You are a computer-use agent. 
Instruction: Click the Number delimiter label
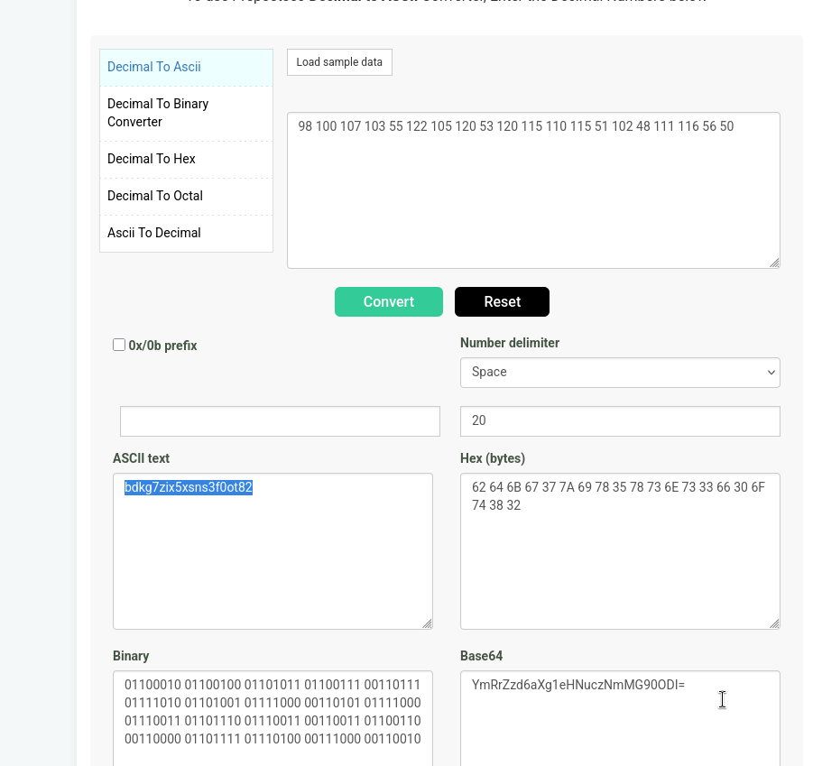coord(510,343)
